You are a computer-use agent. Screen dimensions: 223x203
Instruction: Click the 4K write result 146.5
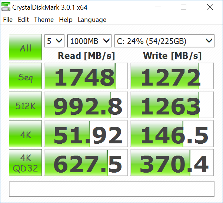tap(172, 134)
